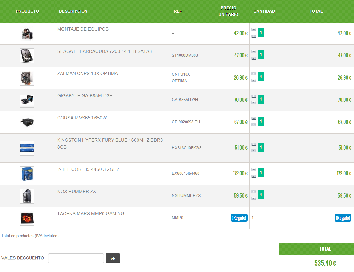Select reference CP-9020098-EU text
Screen dimensions: 354x272
pyautogui.click(x=186, y=122)
